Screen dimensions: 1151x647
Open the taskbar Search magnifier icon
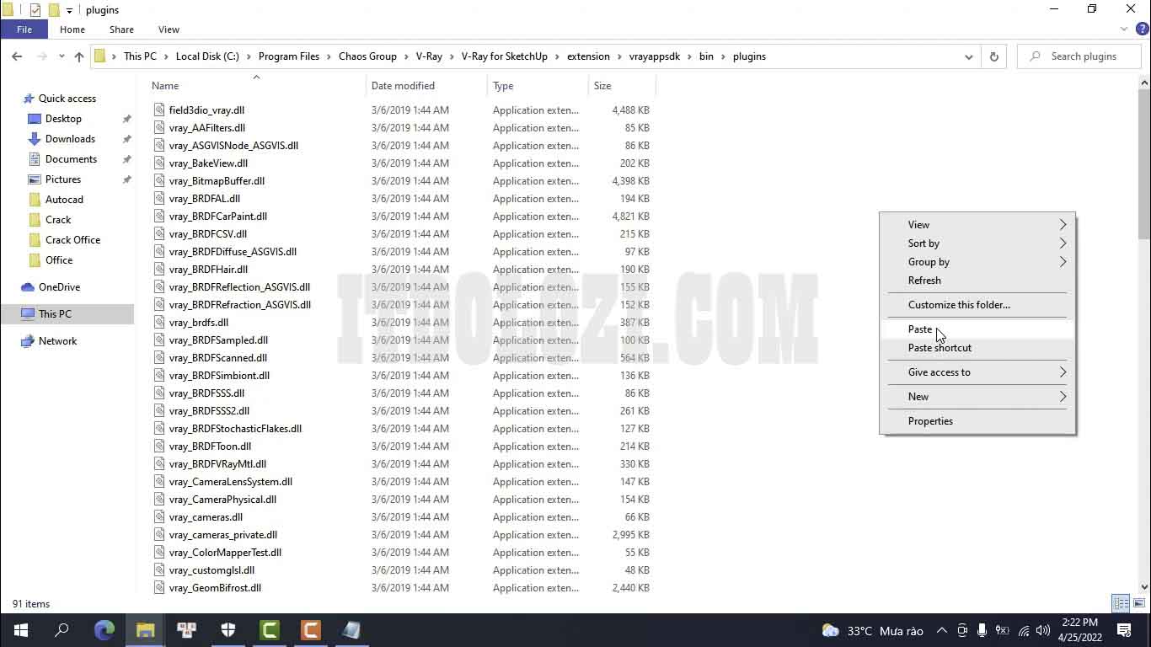point(62,630)
